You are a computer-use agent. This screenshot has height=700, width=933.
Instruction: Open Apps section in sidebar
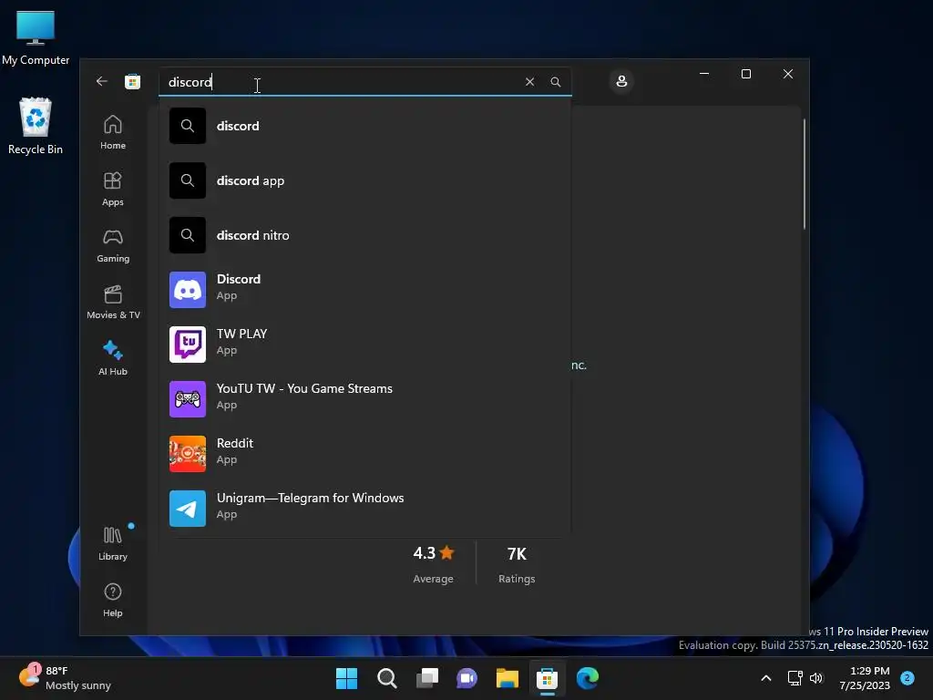(112, 189)
